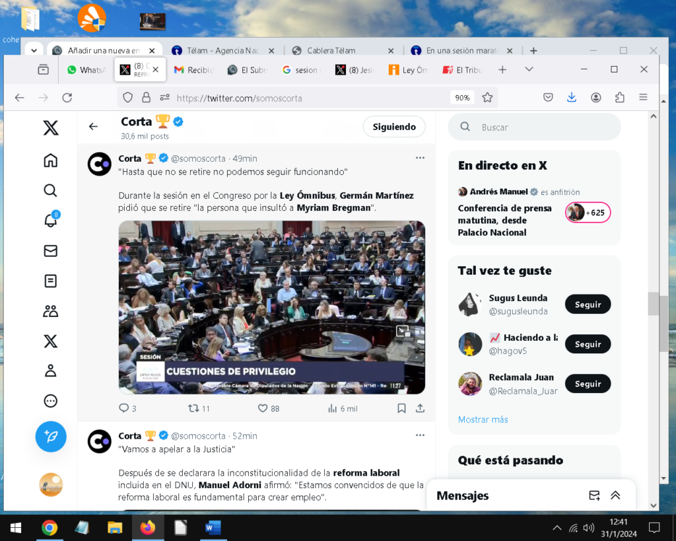Open Firefox account icon
The width and height of the screenshot is (676, 541).
[596, 98]
